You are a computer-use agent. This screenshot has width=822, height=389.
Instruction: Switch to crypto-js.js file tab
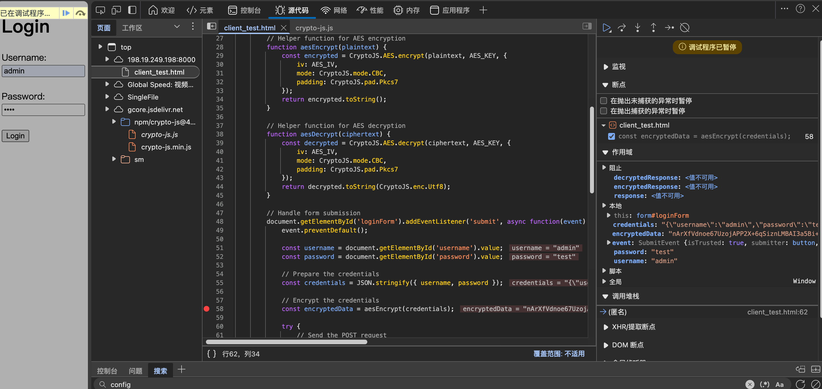(314, 28)
